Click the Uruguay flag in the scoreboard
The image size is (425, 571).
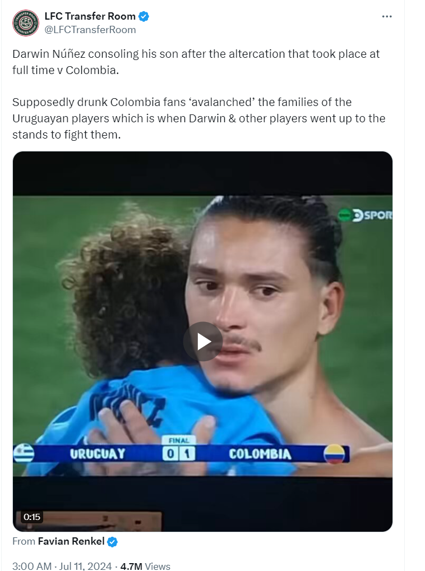[24, 454]
